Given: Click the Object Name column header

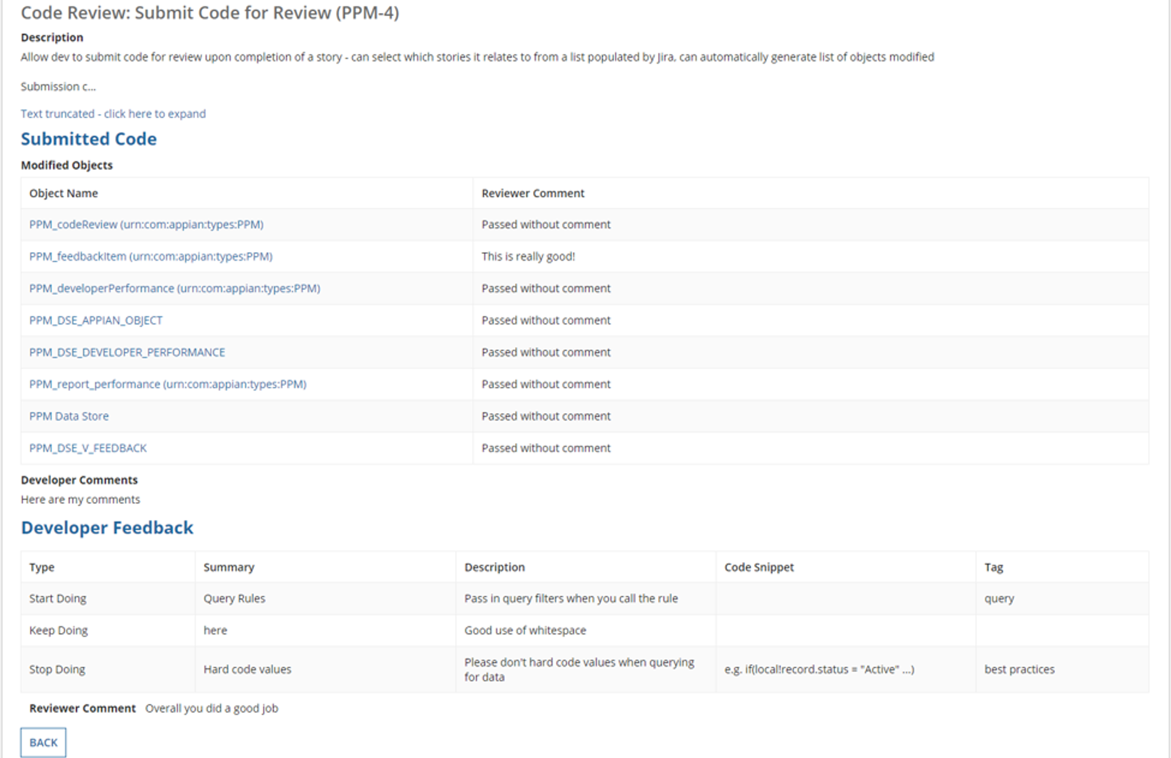Looking at the screenshot, I should [63, 193].
